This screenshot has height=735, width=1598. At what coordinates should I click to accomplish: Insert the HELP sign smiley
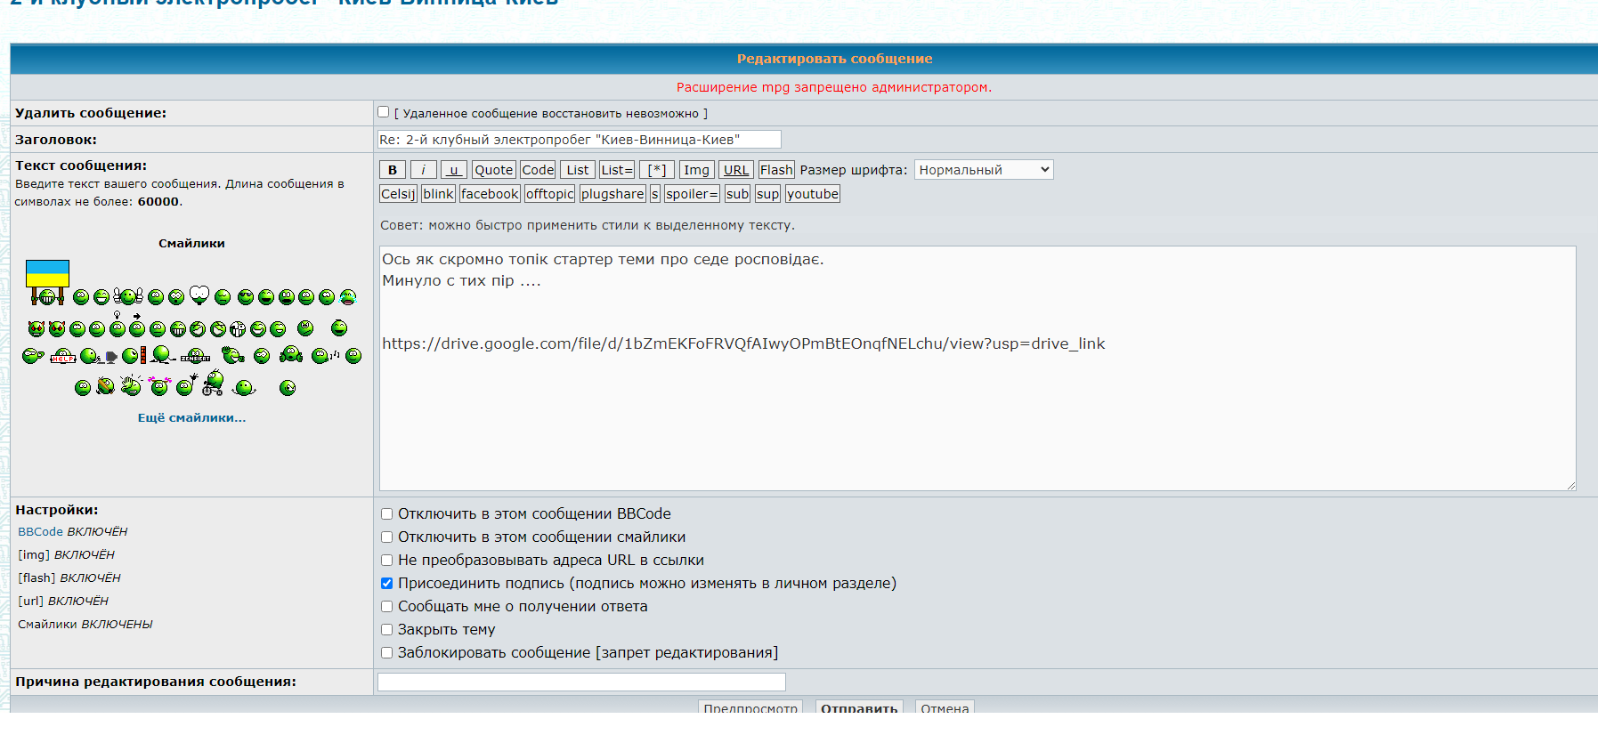[x=62, y=356]
